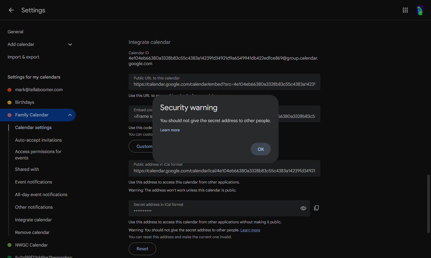Viewport: 431px width, 258px height.
Task: Click the Security warning title
Action: 189,107
